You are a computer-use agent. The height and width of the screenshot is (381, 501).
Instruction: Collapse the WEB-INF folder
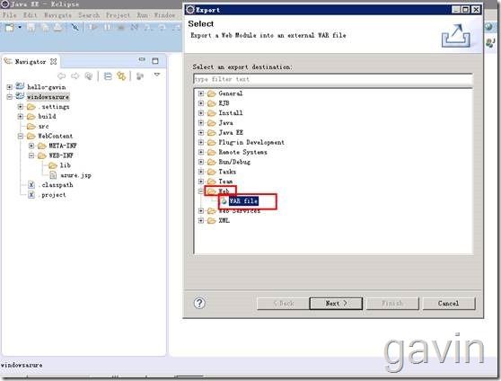[31, 155]
